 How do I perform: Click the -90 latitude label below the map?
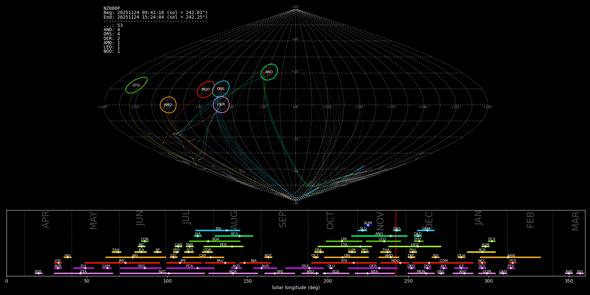[x=295, y=204]
